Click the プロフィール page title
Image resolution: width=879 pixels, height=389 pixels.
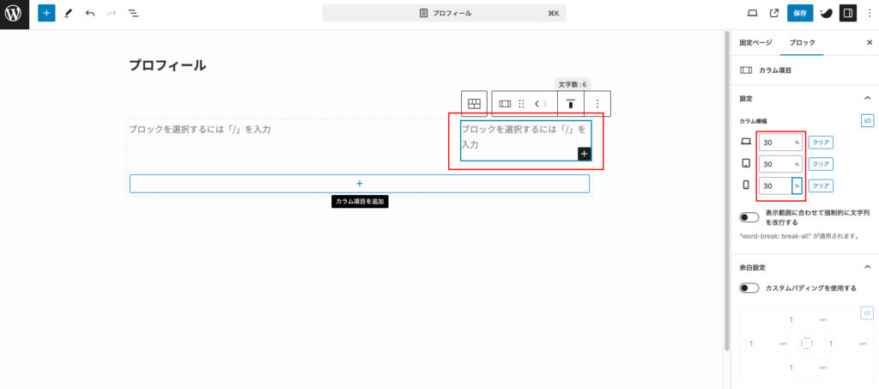[167, 65]
